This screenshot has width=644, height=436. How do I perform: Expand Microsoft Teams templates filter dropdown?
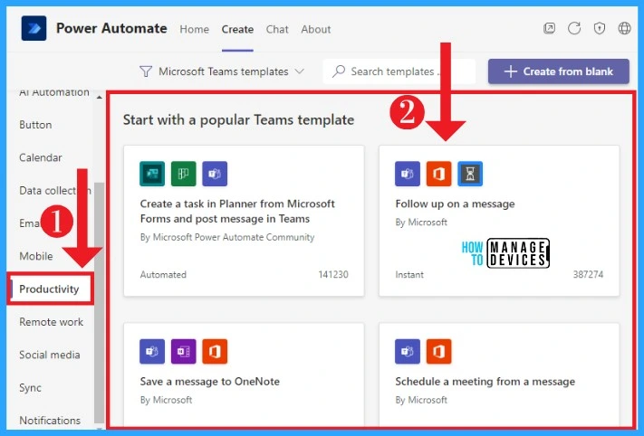(x=222, y=71)
